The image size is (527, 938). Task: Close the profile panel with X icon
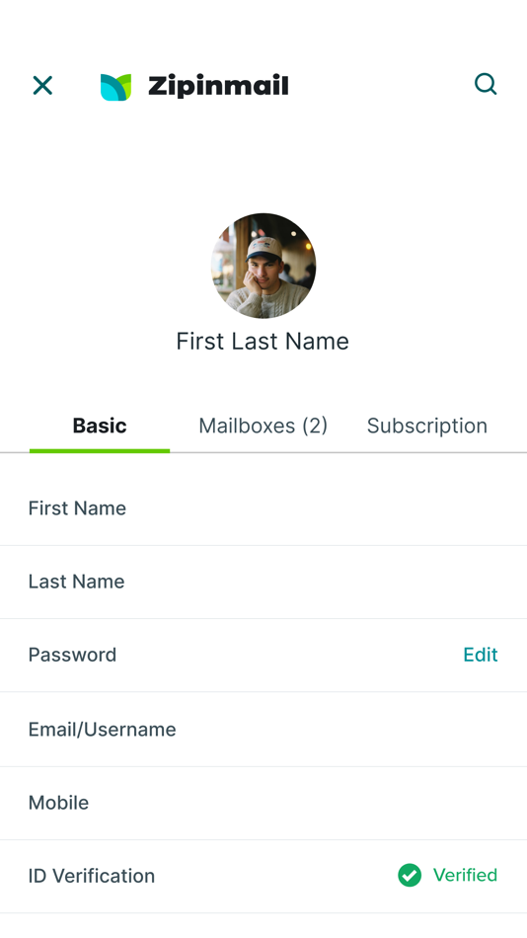click(42, 86)
